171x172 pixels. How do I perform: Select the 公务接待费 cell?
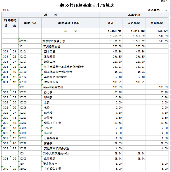[70, 138]
